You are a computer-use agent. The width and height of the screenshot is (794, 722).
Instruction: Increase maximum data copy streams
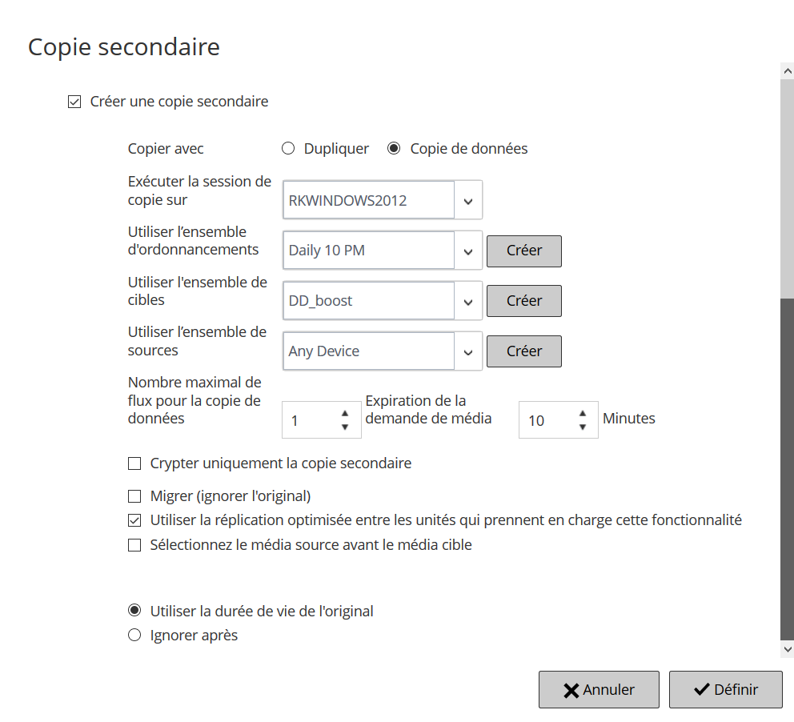345,413
